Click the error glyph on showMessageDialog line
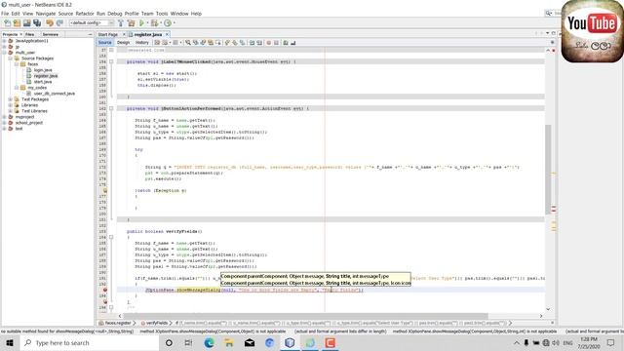This screenshot has height=351, width=624. (x=105, y=291)
